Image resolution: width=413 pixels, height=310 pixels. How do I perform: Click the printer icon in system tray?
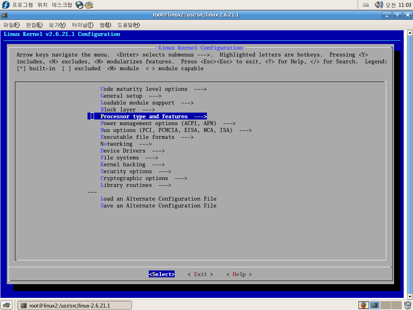click(x=365, y=5)
